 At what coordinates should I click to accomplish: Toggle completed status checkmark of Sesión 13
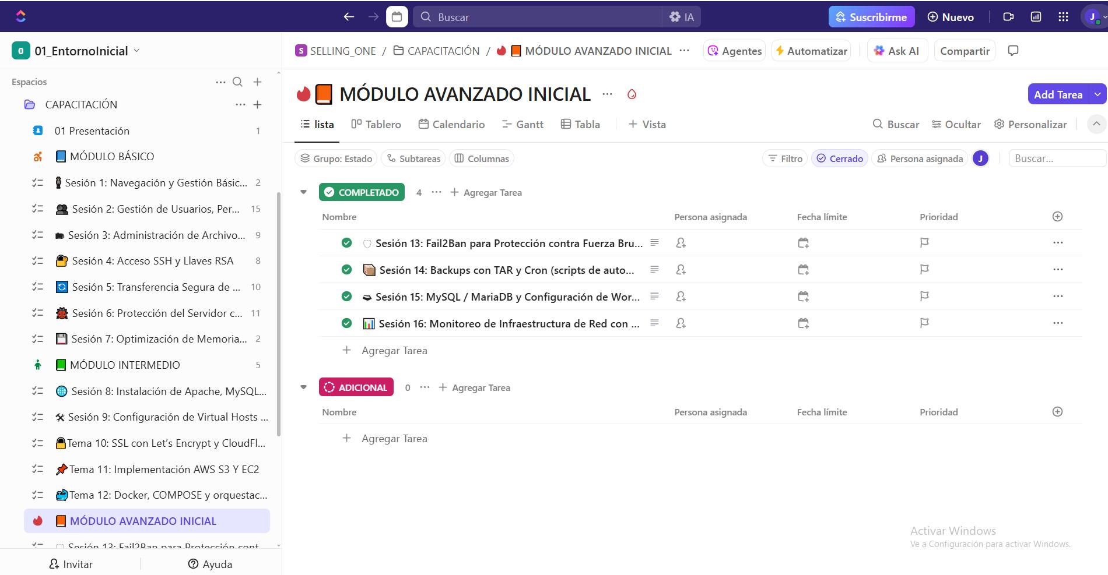346,243
